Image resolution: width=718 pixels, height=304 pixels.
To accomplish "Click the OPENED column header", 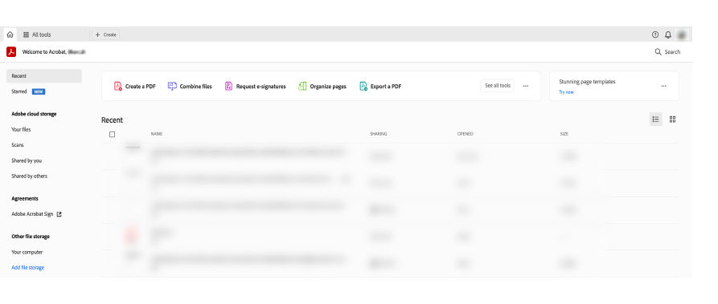I will click(466, 134).
